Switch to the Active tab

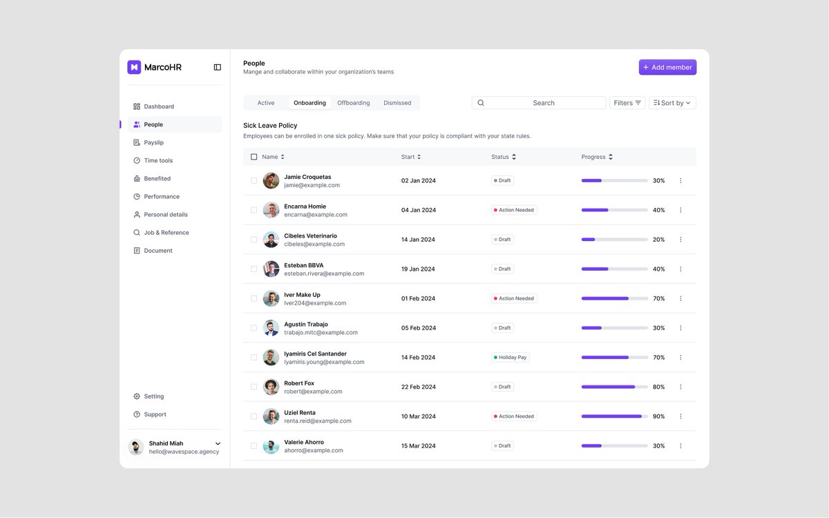266,103
